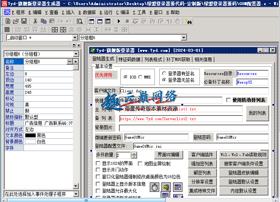Image resolution: width=280 pixels, height=202 pixels.
Task: Save the project with the floppy disk icon
Action: (x=24, y=21)
